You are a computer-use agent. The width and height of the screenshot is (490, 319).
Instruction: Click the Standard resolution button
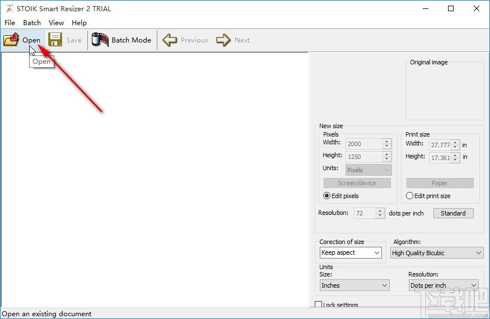(x=454, y=213)
